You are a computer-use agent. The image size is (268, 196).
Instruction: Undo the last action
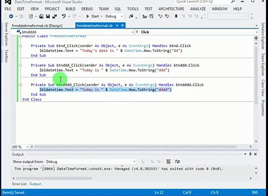(64, 16)
